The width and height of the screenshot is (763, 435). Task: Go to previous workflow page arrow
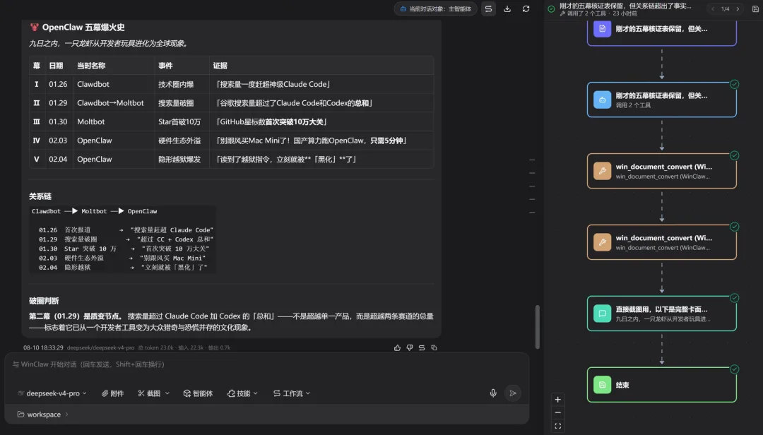[x=713, y=8]
